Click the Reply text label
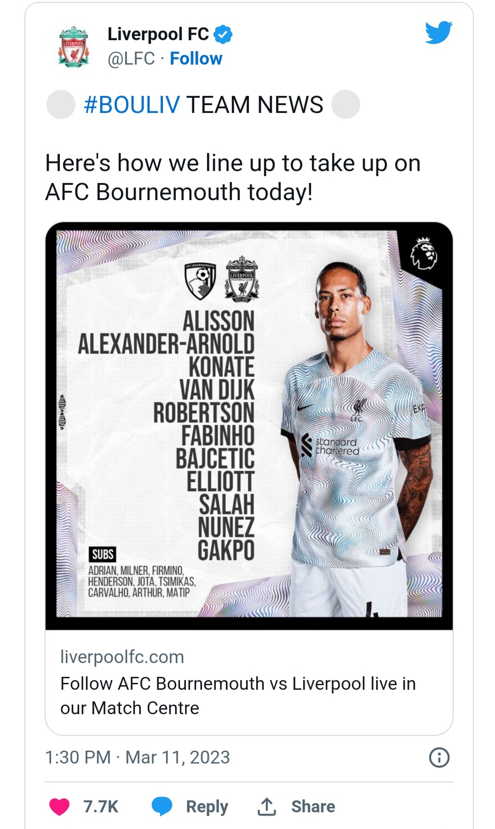 click(207, 807)
